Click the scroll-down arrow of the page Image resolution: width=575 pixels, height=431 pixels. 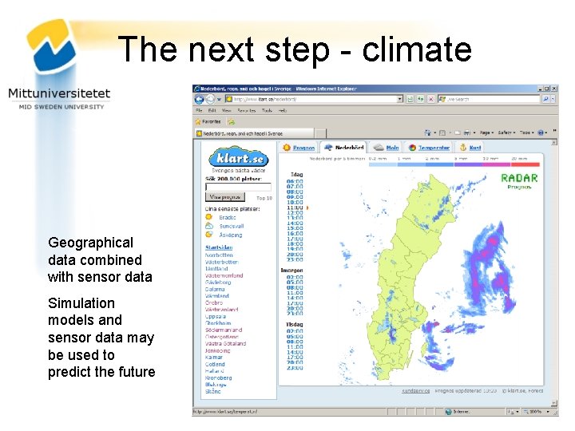554,403
